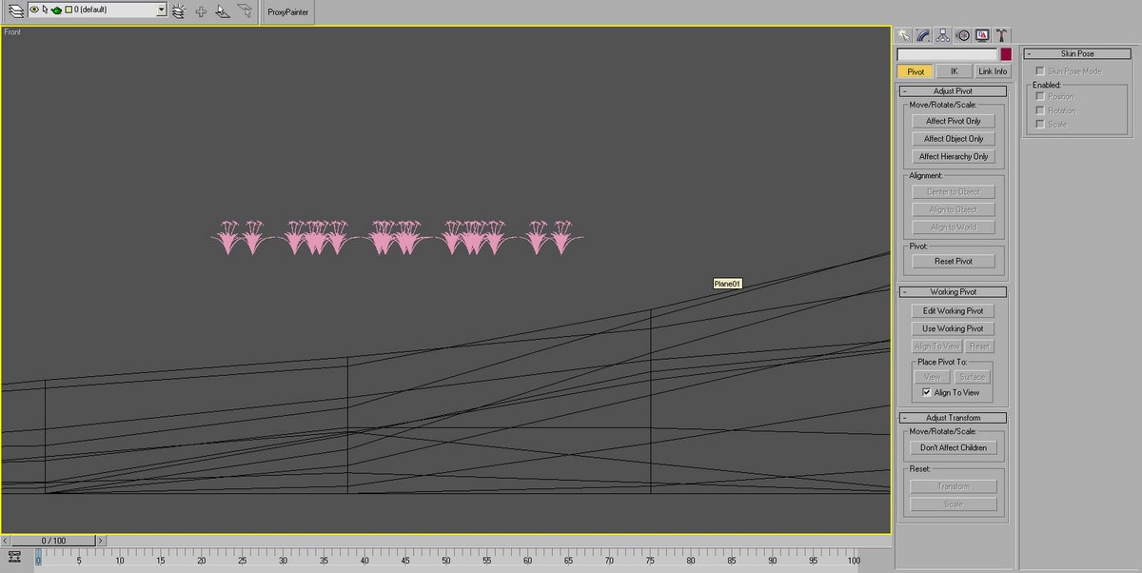Image resolution: width=1142 pixels, height=573 pixels.
Task: Click Affect Hierarchy Only button
Action: (x=954, y=156)
